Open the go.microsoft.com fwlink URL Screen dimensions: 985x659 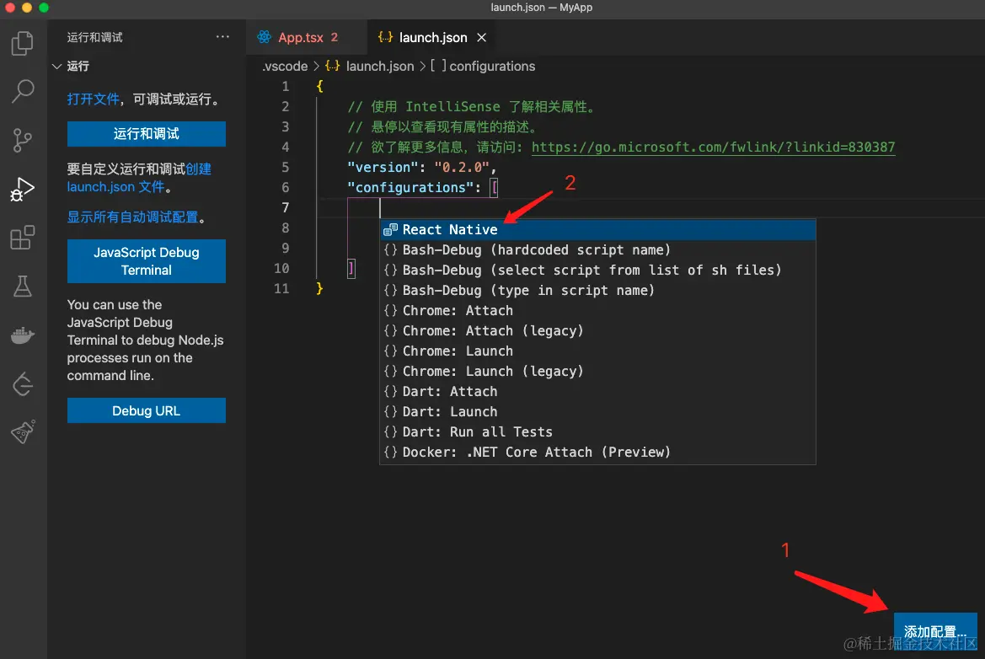tap(713, 147)
